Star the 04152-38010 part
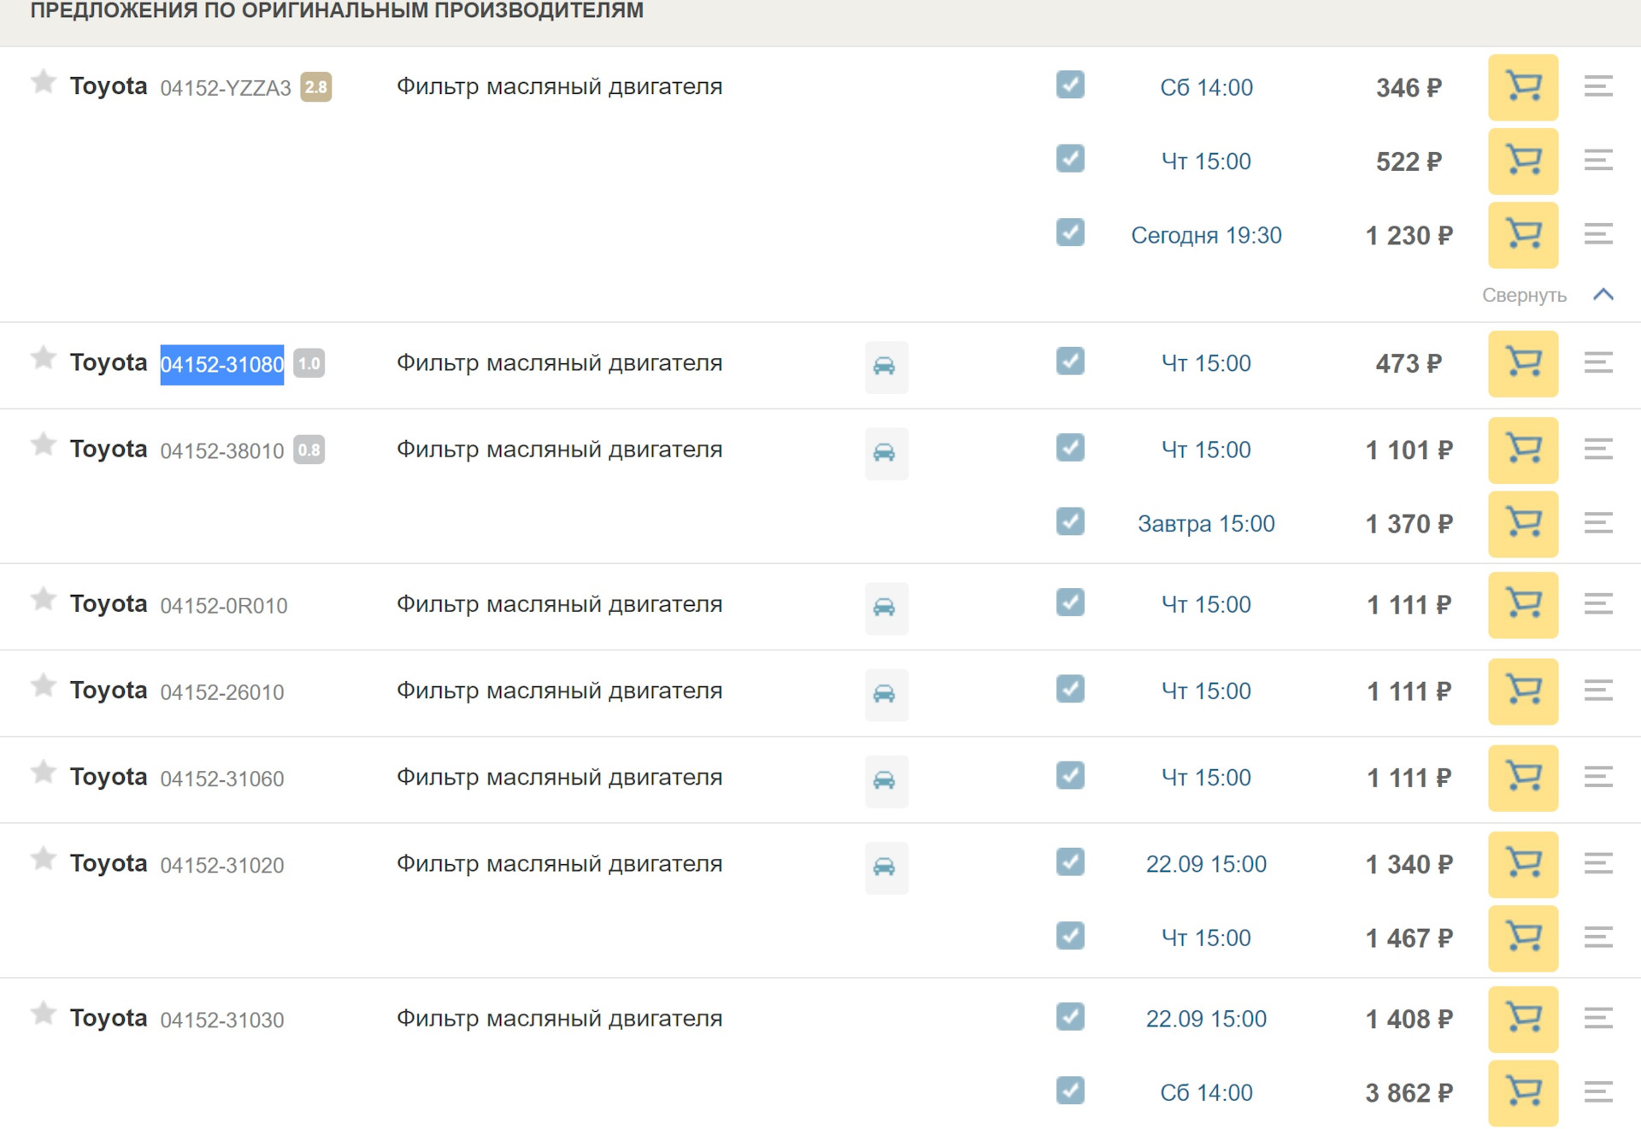 [x=43, y=444]
